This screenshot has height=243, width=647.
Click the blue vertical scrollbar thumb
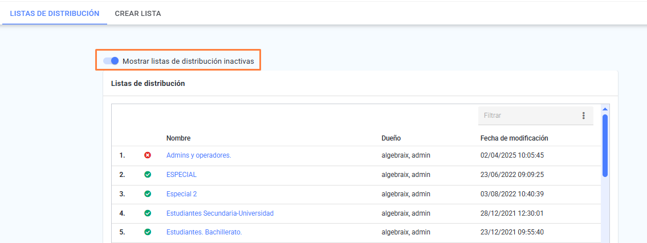[605, 145]
